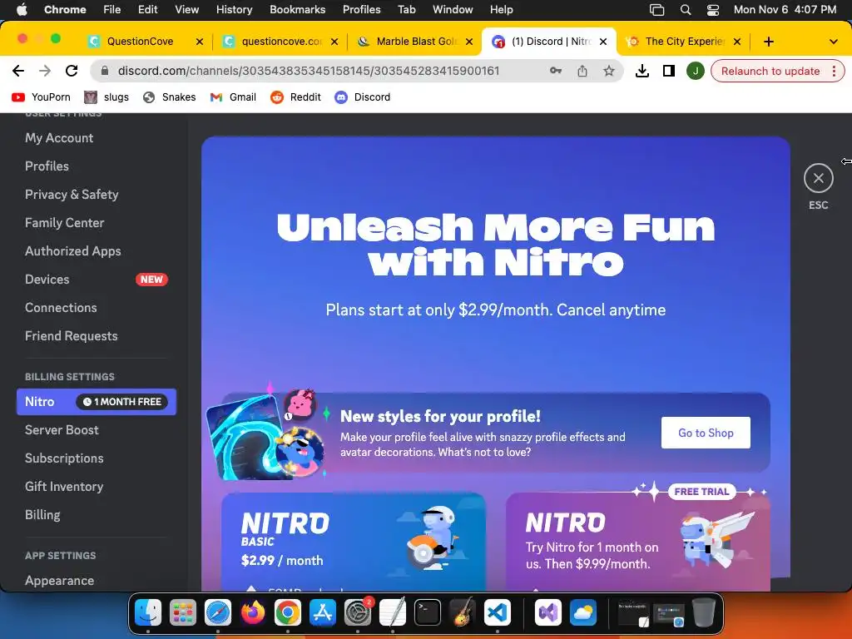The height and width of the screenshot is (639, 852).
Task: Select the Nitro Basic plan card
Action: [354, 542]
